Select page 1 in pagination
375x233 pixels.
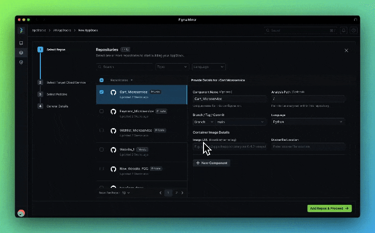[x=168, y=193]
